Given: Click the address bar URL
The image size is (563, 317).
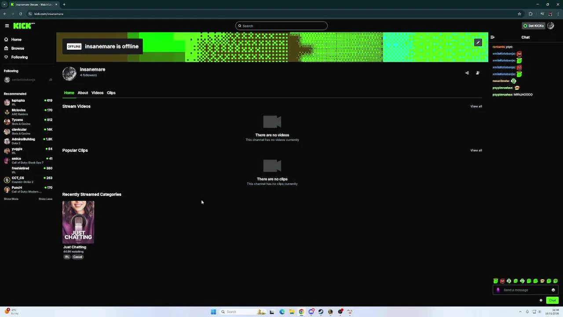Looking at the screenshot, I should 49,14.
